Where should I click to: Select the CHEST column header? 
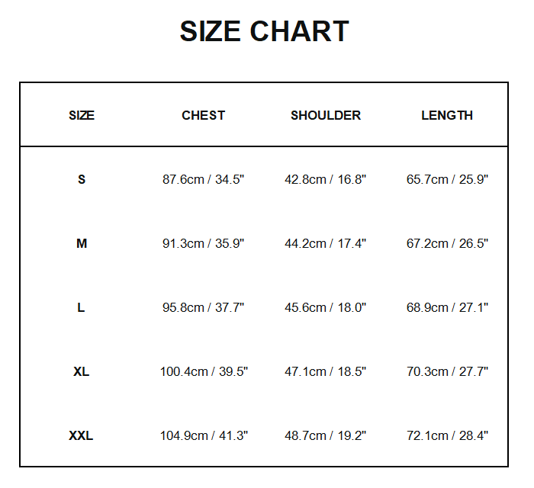point(203,116)
